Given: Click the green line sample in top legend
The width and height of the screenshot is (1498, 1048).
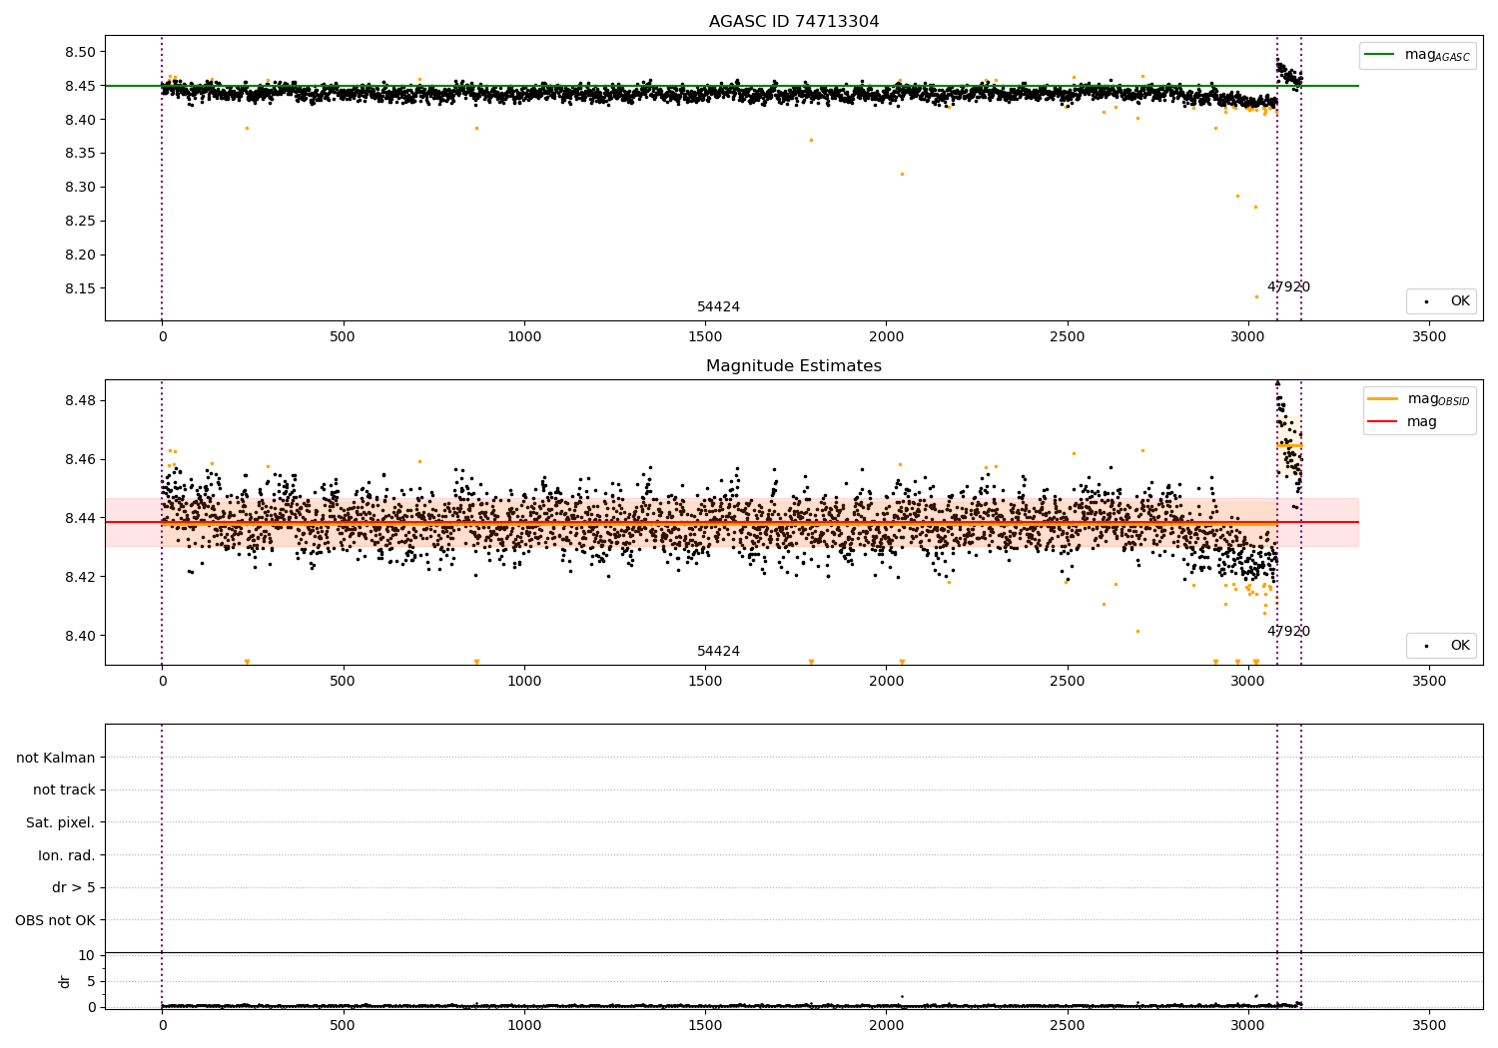Looking at the screenshot, I should [1381, 55].
